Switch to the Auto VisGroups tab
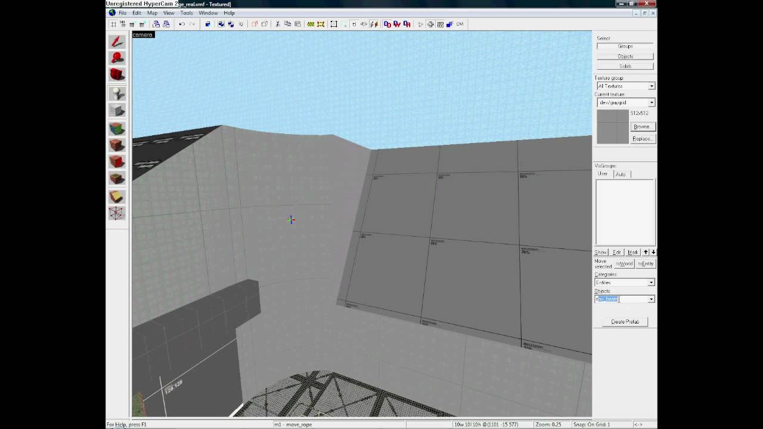This screenshot has width=763, height=429. pyautogui.click(x=621, y=174)
